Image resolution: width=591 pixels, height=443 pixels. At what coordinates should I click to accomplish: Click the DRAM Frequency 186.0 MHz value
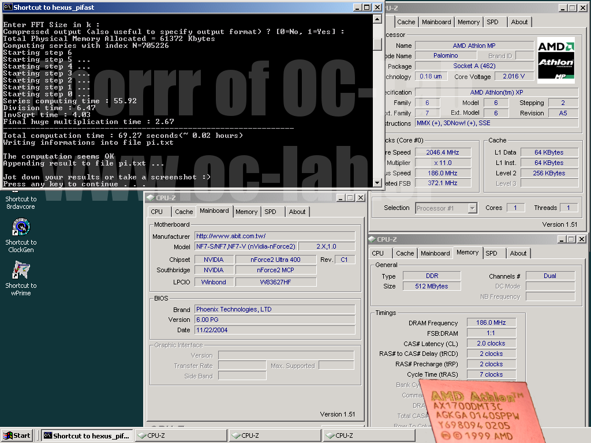[491, 322]
